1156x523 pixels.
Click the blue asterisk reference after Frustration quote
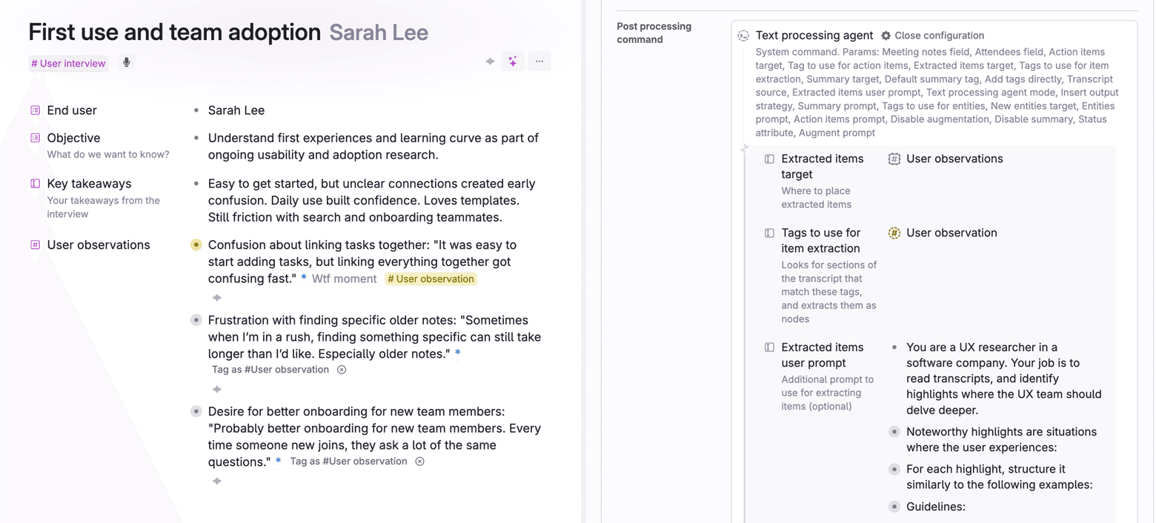458,353
